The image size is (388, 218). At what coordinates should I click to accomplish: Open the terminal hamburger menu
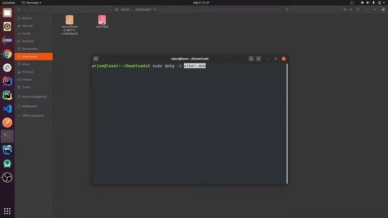(x=258, y=59)
